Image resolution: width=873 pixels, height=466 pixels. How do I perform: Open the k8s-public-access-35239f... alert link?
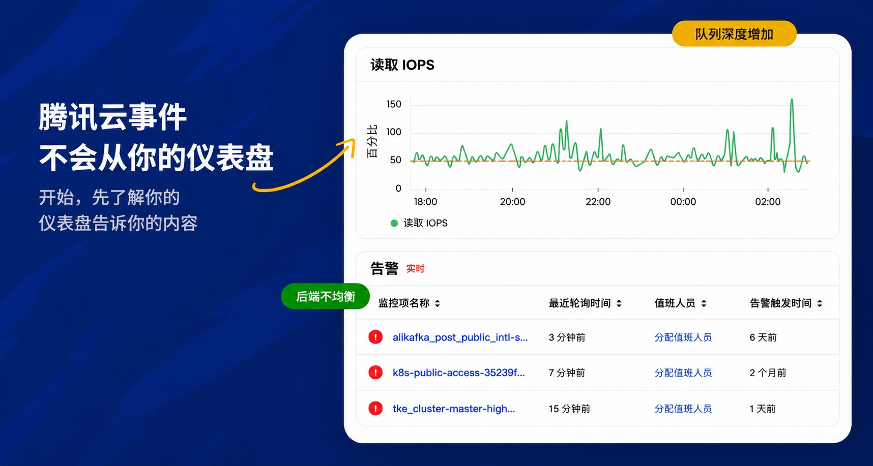tap(458, 373)
